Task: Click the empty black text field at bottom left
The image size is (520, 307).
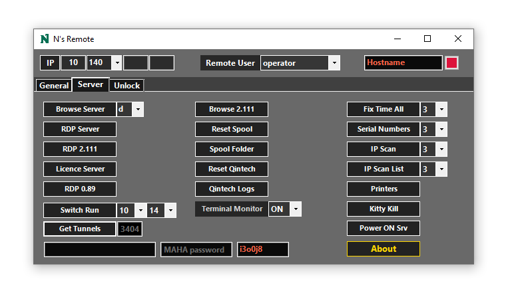Action: [100, 249]
